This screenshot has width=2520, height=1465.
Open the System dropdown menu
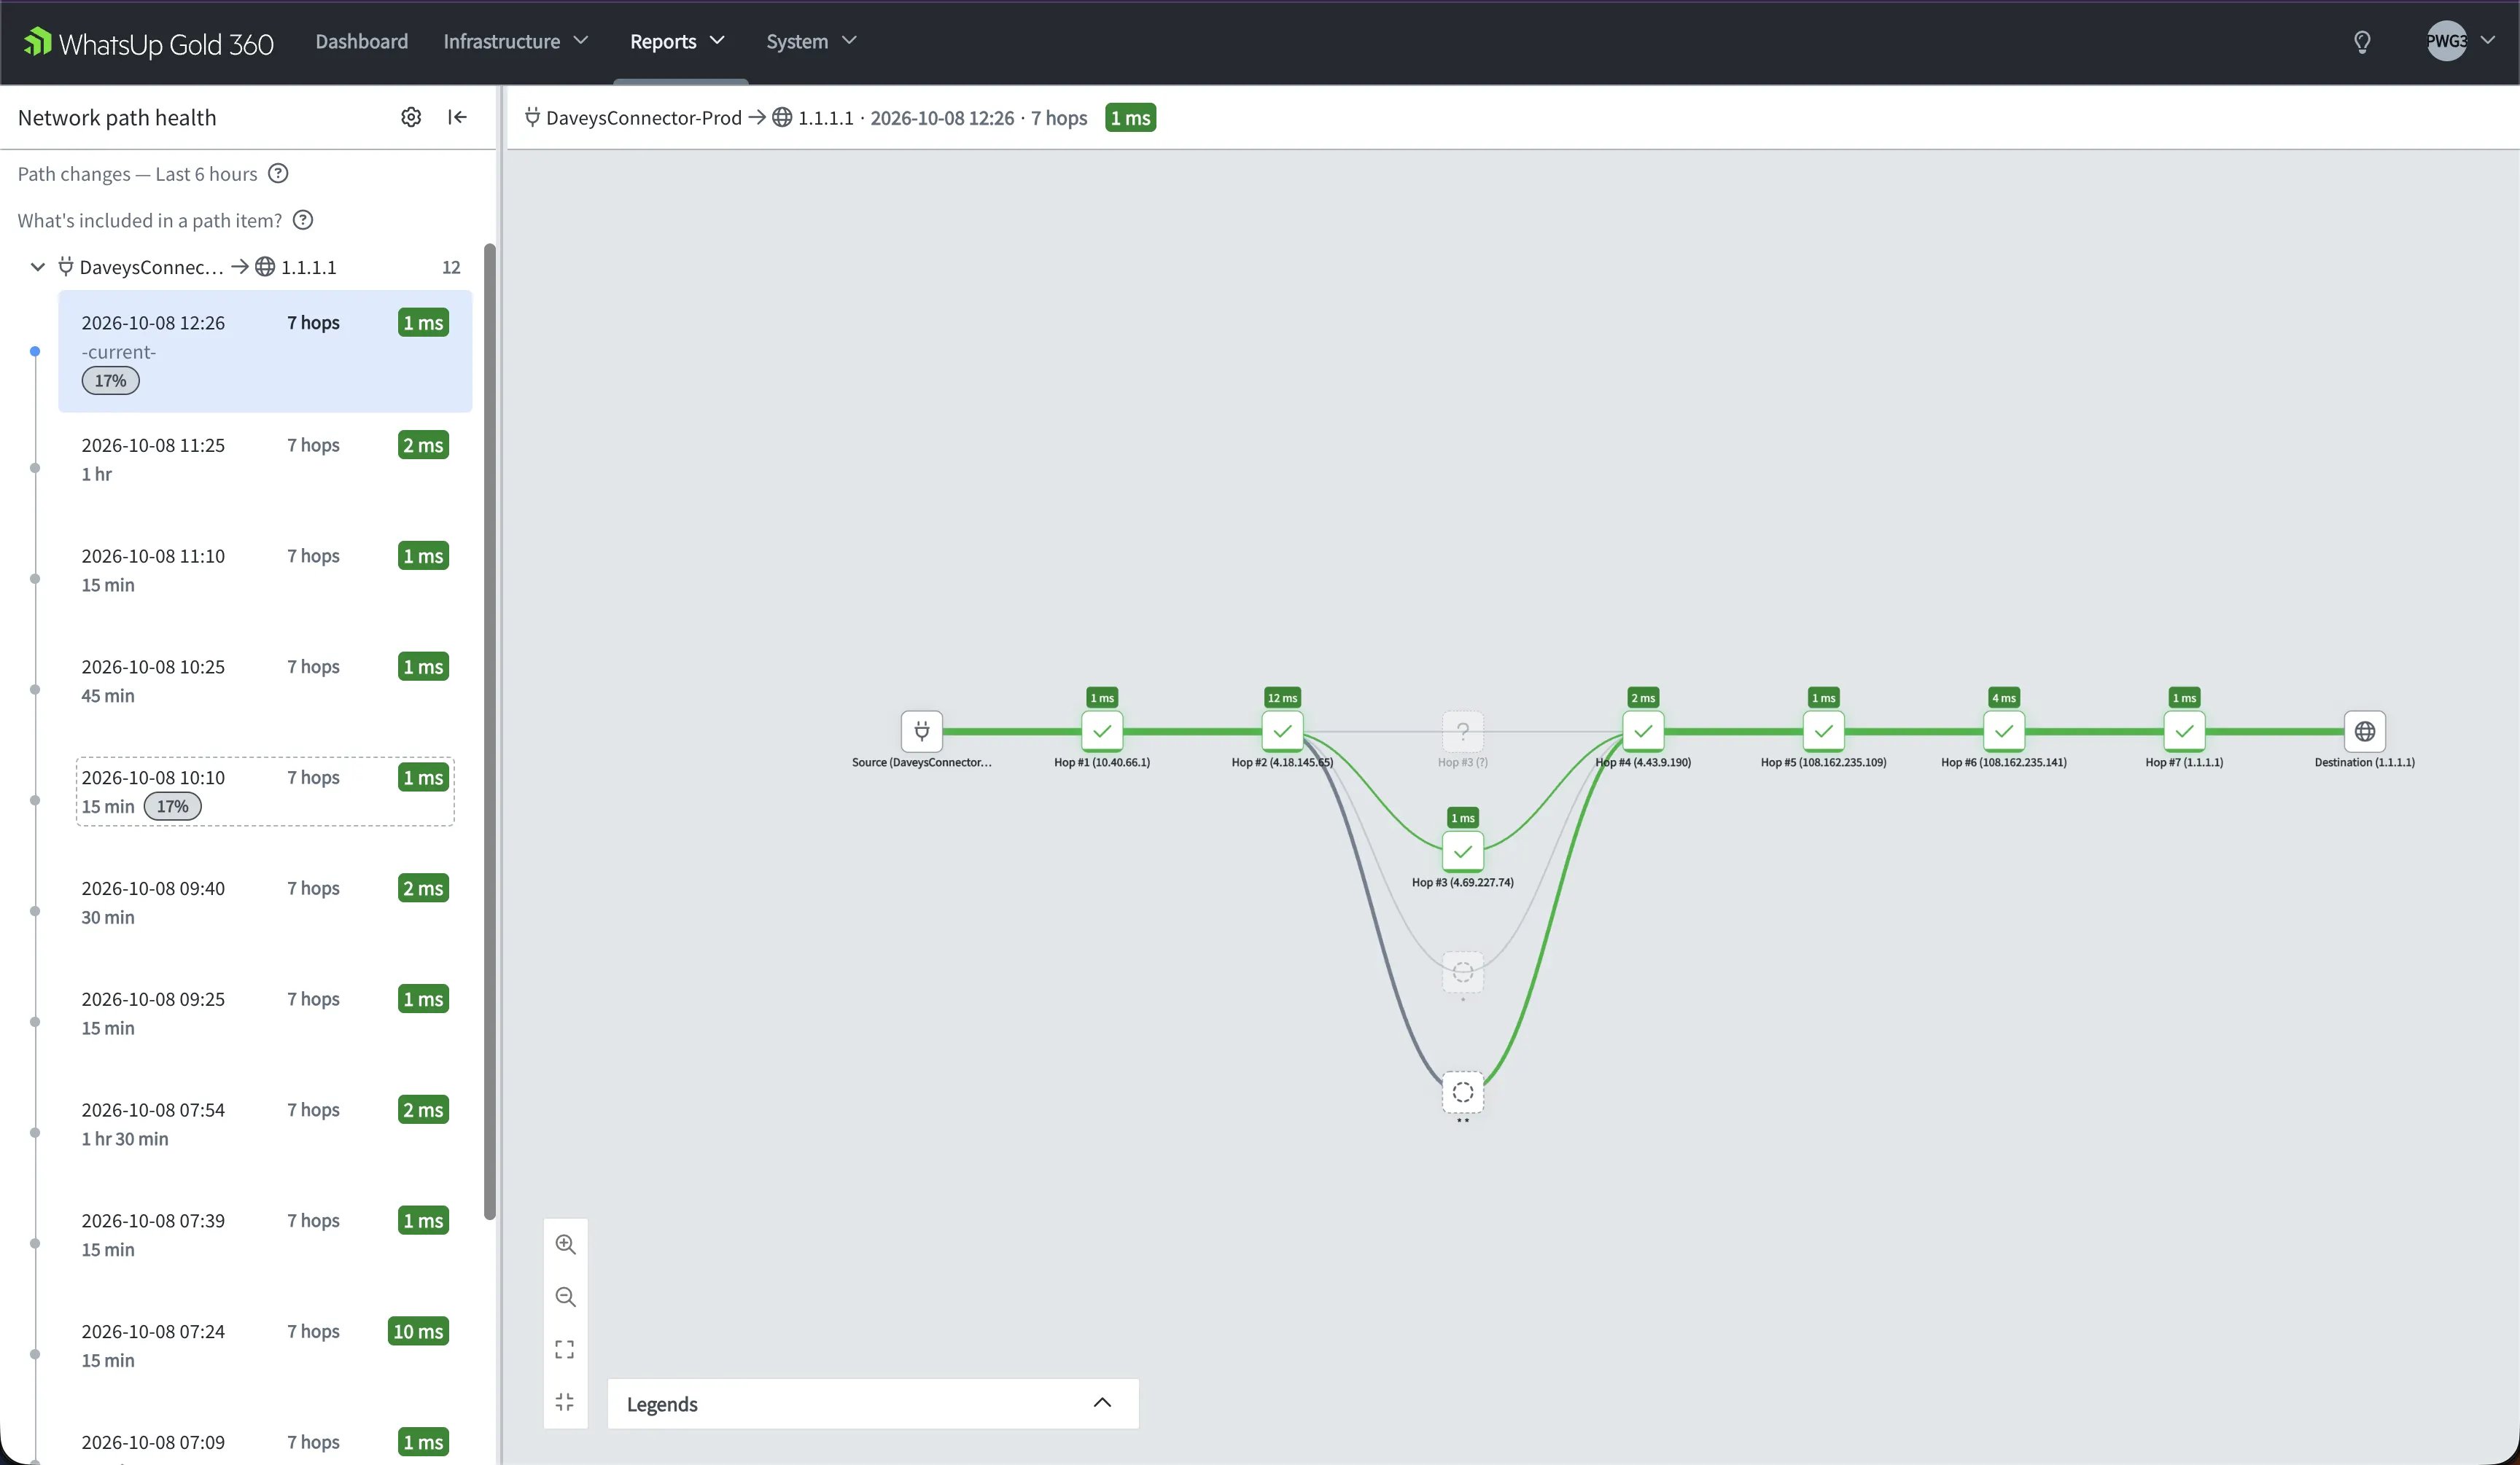811,41
